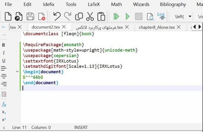Expand the side toolbar overflow chevron at the bottom
Screen dimensions: 203x132
point(4,128)
